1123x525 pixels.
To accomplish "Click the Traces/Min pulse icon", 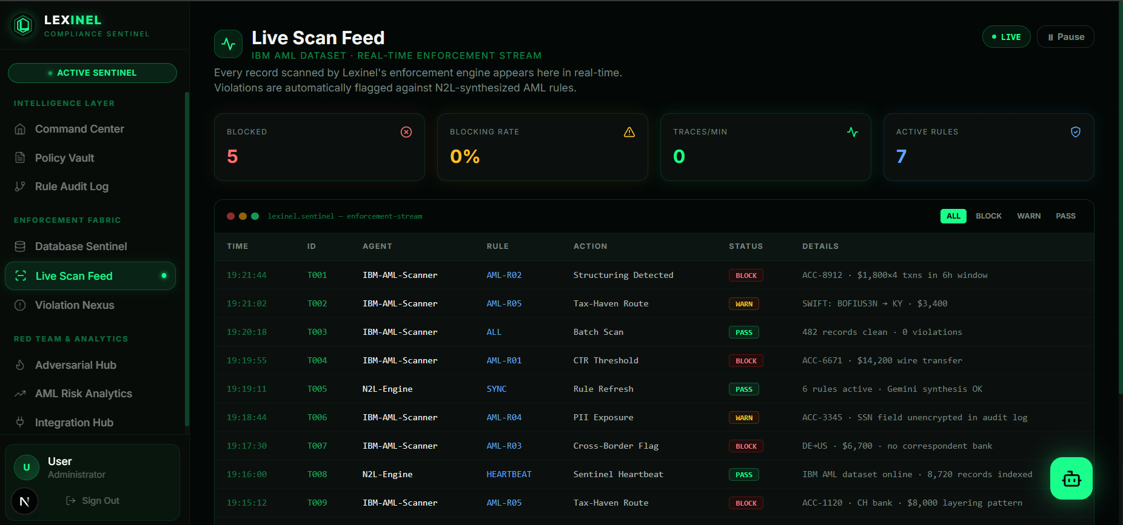I will (853, 132).
